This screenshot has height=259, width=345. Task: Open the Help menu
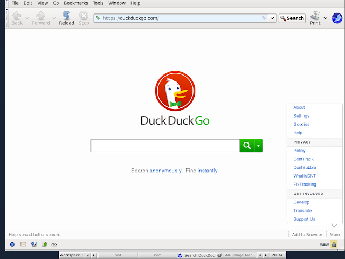135,3
